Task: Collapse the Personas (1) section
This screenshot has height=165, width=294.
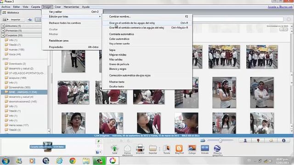Action: point(3,31)
